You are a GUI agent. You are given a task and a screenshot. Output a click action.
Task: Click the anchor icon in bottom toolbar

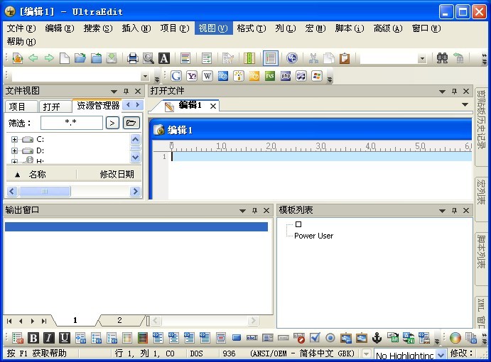377,338
